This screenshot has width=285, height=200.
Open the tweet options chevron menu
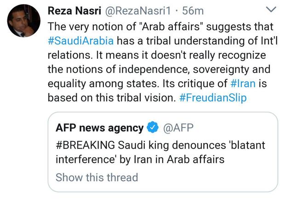[x=271, y=9]
